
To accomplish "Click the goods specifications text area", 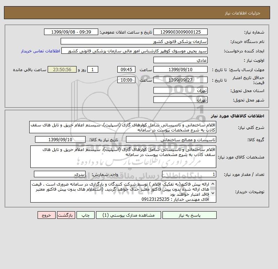I will [x=123, y=157].
